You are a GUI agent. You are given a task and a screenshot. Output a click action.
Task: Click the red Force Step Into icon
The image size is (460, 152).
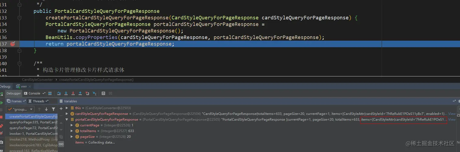click(73, 93)
